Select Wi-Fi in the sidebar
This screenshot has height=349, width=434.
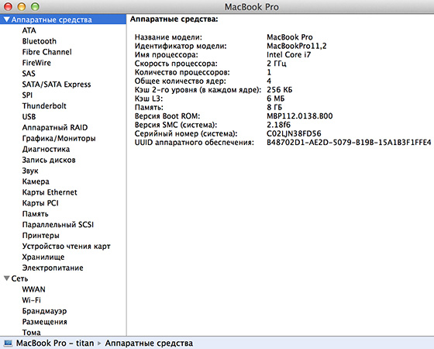[31, 300]
